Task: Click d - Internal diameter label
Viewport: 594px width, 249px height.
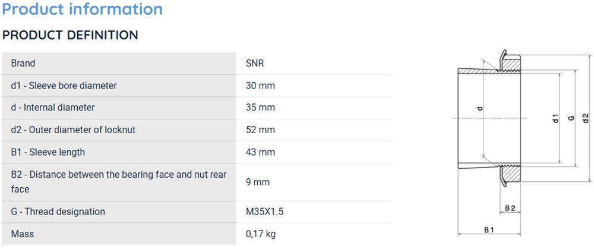Action: point(53,108)
